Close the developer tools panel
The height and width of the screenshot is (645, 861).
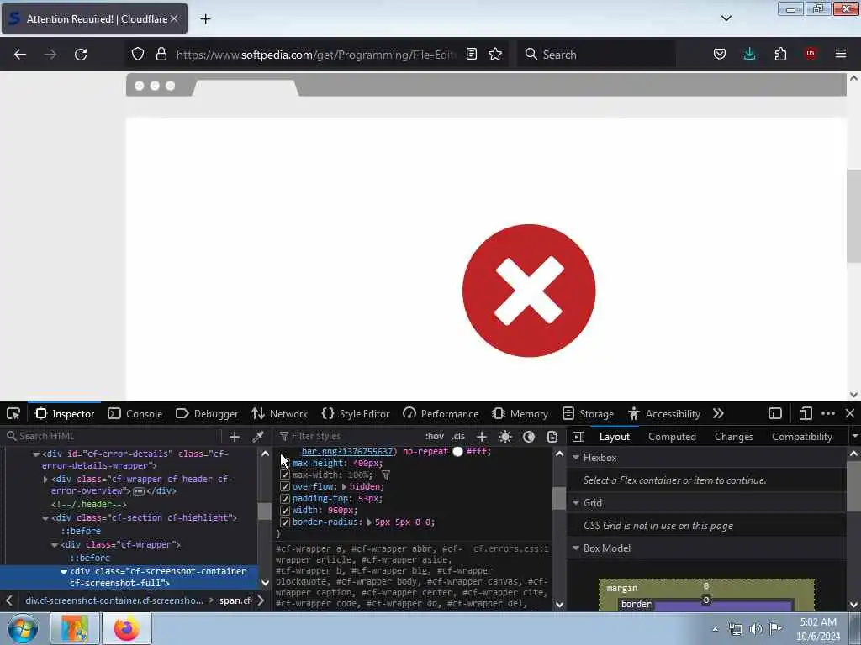click(849, 413)
